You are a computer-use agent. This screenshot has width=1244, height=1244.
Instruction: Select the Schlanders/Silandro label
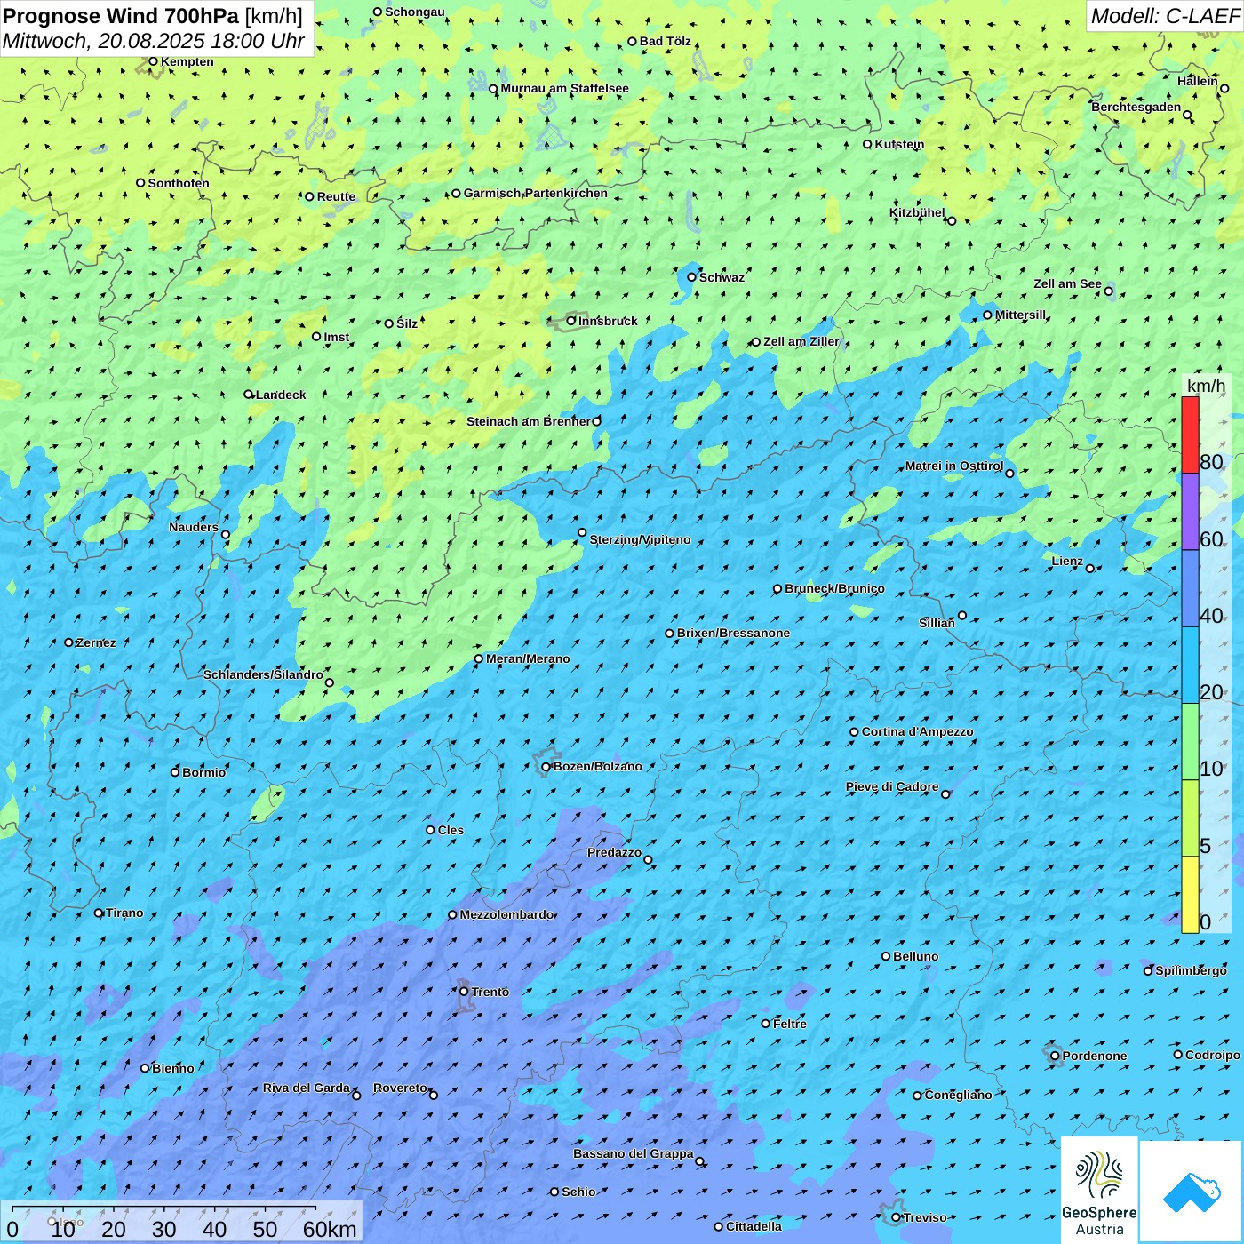263,674
